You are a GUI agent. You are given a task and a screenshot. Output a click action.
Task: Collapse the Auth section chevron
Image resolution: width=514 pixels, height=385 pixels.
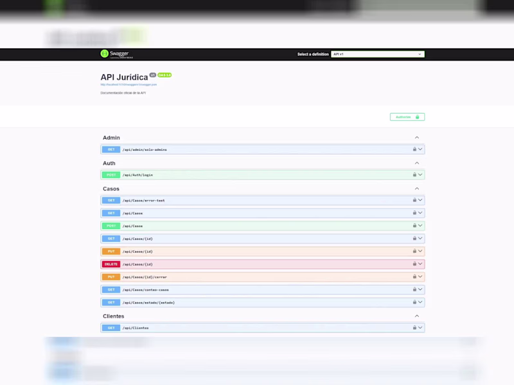(x=416, y=163)
